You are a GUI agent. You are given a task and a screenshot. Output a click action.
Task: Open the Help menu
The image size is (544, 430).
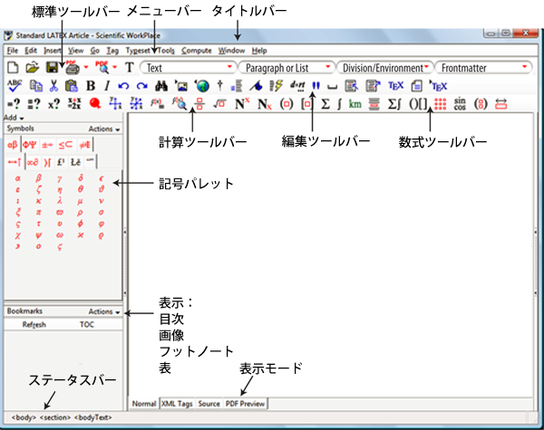click(259, 51)
